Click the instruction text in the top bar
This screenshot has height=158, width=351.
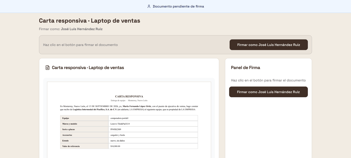[80, 45]
